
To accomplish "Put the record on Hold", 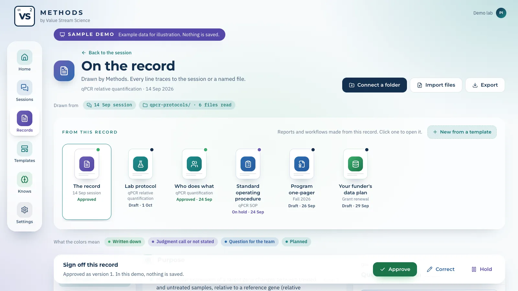I will 482,269.
